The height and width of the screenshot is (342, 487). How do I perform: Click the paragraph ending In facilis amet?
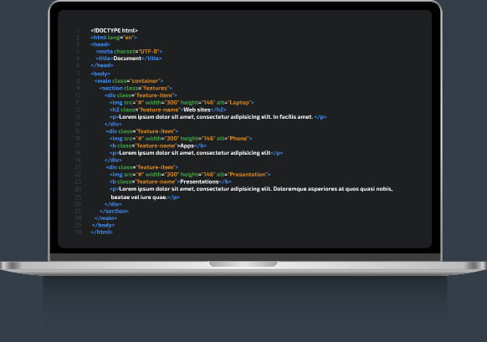(218, 117)
